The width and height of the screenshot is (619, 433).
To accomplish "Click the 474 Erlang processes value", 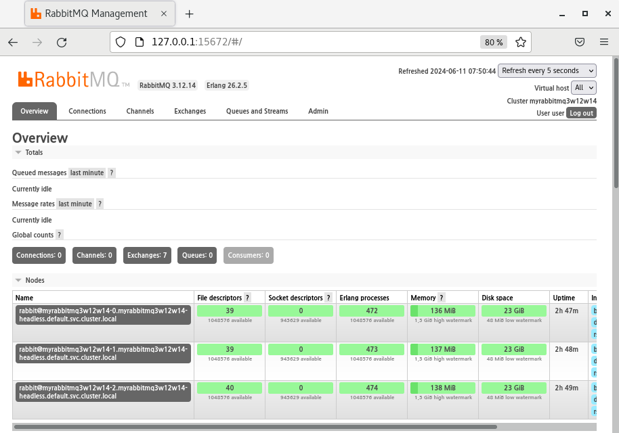I will pos(372,388).
